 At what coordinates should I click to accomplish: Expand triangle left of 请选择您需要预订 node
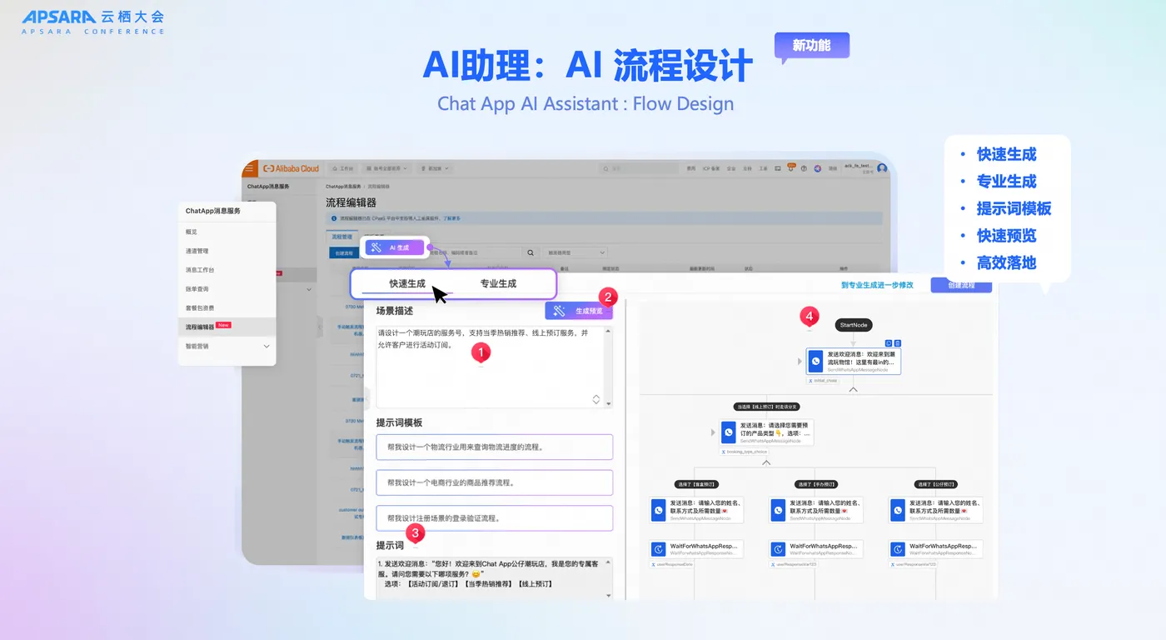pyautogui.click(x=714, y=432)
